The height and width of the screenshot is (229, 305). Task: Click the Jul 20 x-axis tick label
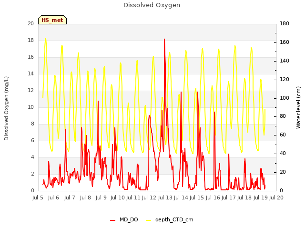(x=276, y=198)
